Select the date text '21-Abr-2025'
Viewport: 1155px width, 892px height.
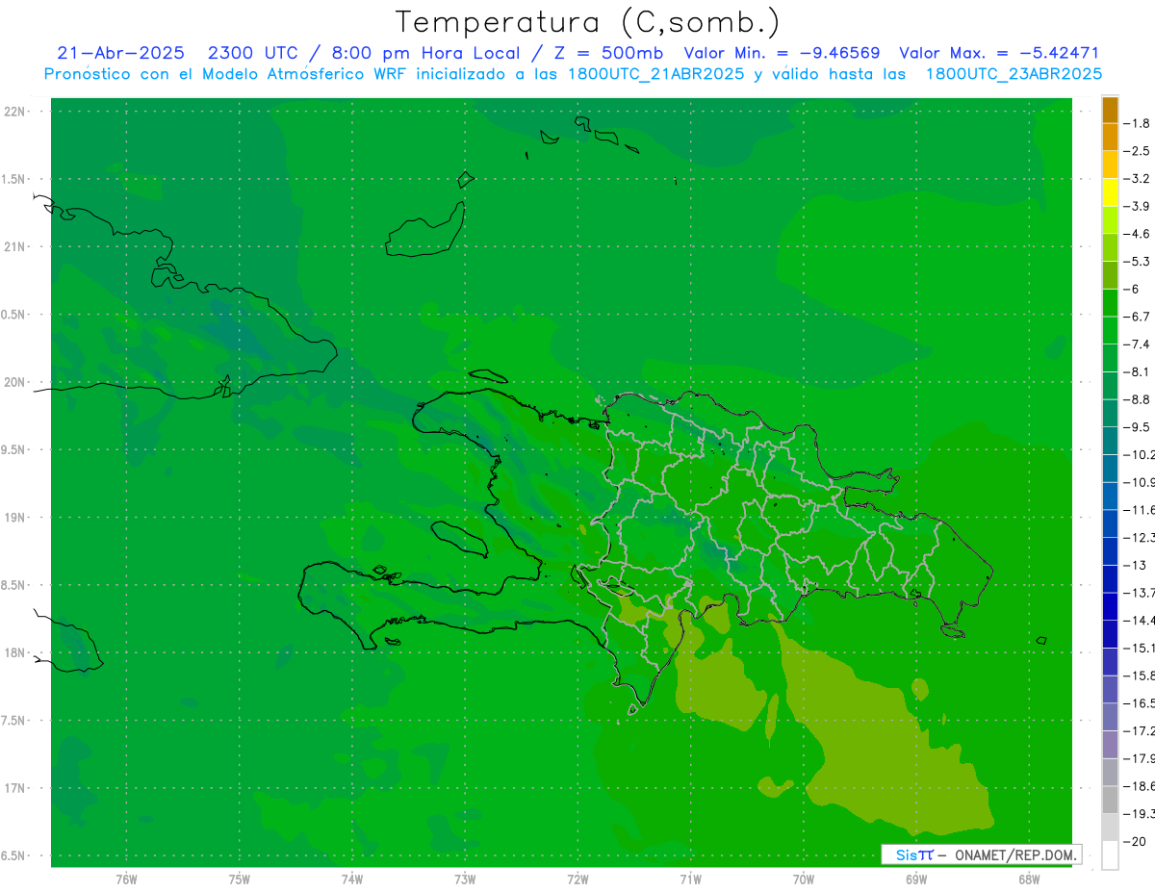120,53
